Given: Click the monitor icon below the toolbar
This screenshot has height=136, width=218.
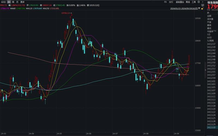Looking at the screenshot, I should click(x=202, y=5).
